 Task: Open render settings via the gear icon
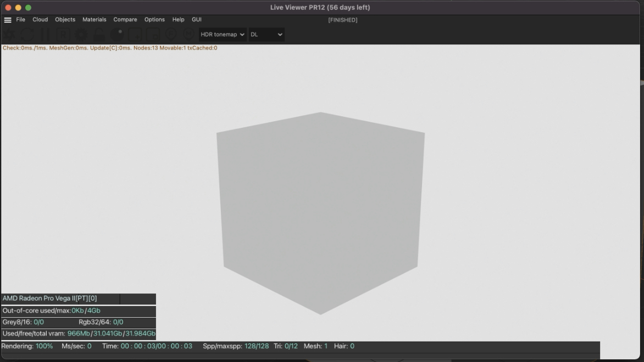(x=81, y=35)
